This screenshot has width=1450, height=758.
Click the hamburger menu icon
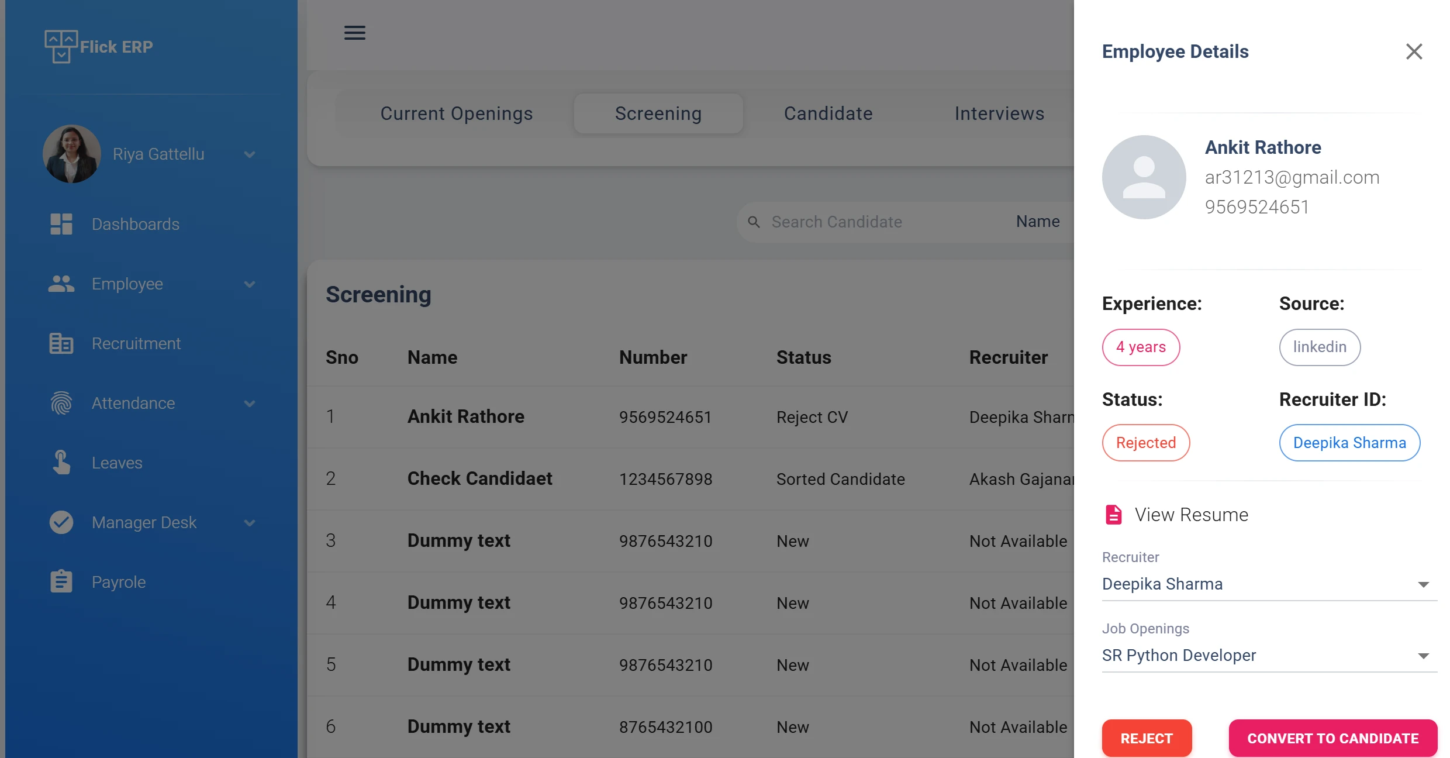(354, 33)
